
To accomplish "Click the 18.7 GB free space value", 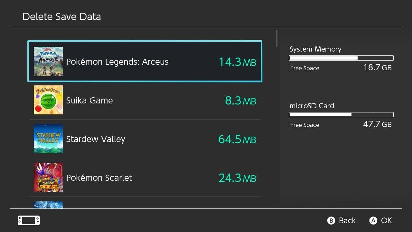I will (377, 67).
